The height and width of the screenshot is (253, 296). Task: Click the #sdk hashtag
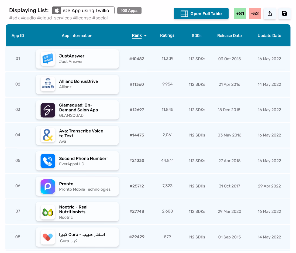pos(15,18)
